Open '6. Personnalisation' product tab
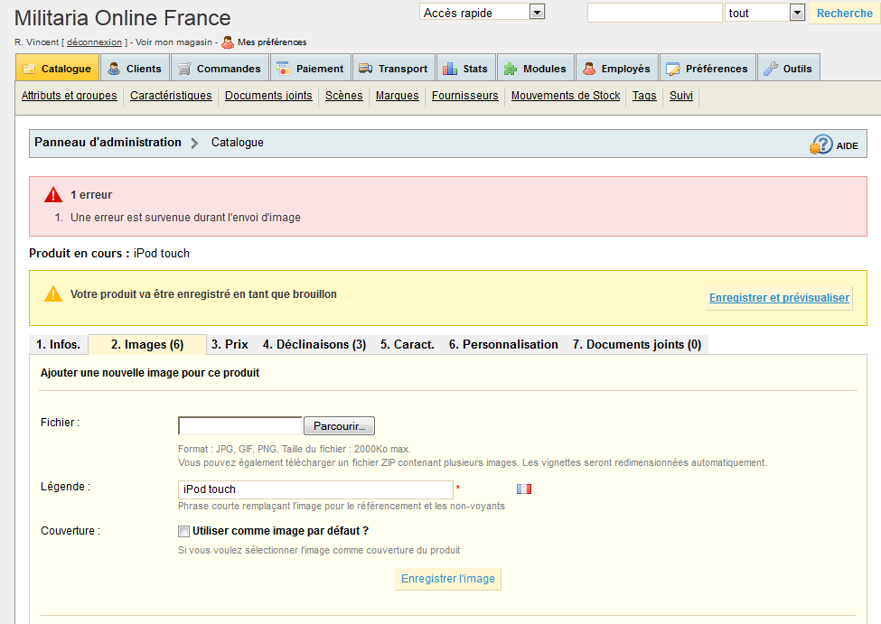The width and height of the screenshot is (881, 624). point(503,344)
